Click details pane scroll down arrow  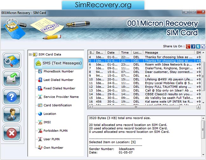coord(203,155)
